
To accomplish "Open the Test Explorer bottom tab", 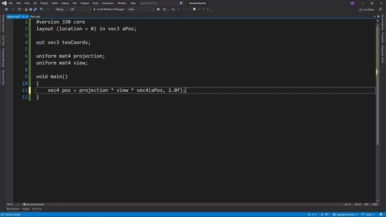I will pos(13,209).
